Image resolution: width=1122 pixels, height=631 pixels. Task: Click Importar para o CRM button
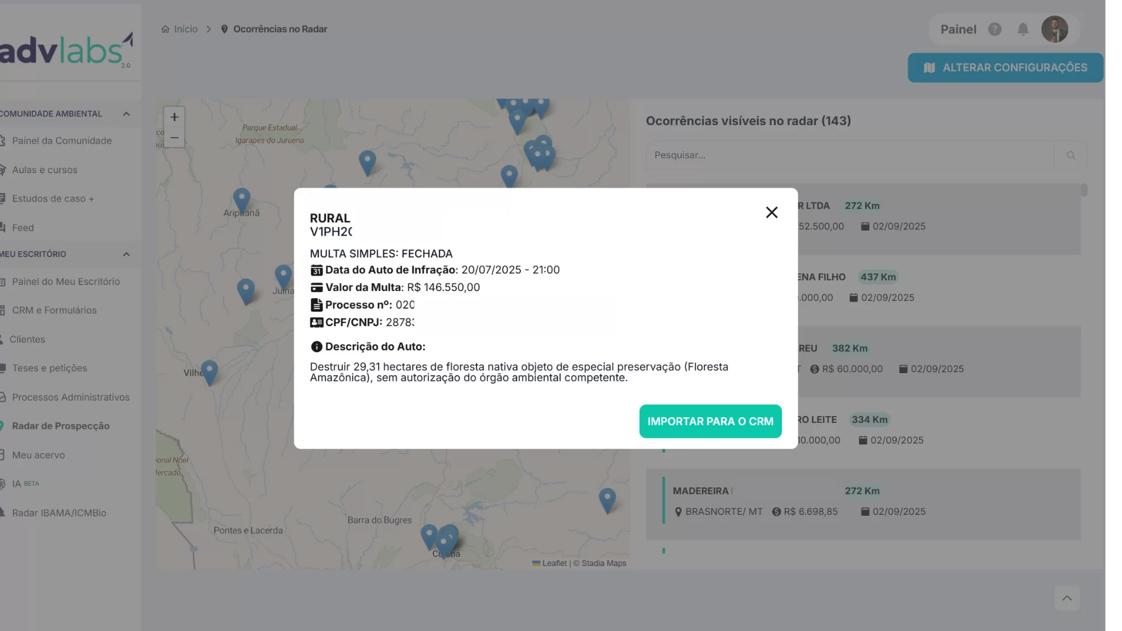click(710, 421)
